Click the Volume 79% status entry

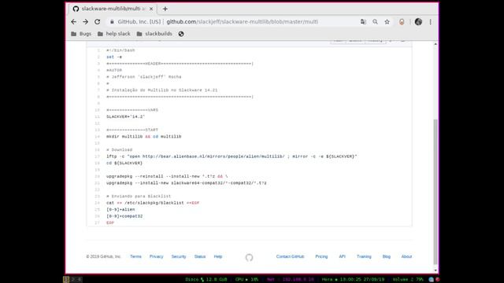(408, 280)
